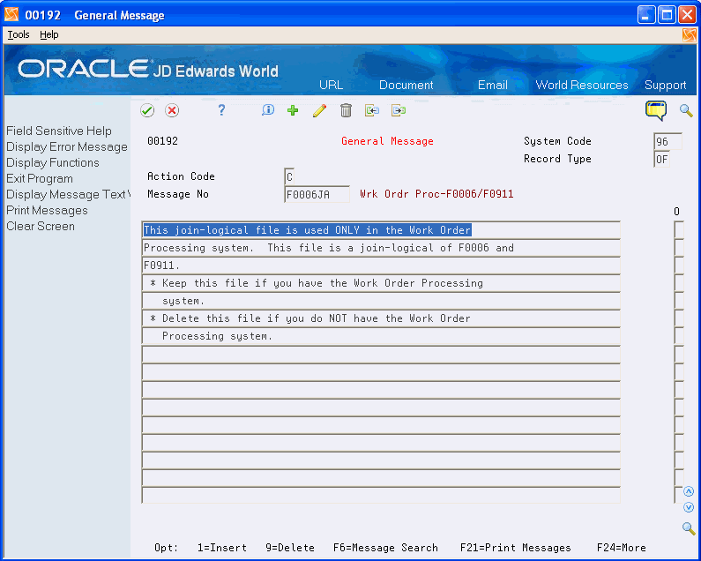Click F21=Print Messages function key
Viewport: 701px width, 561px height.
(516, 548)
